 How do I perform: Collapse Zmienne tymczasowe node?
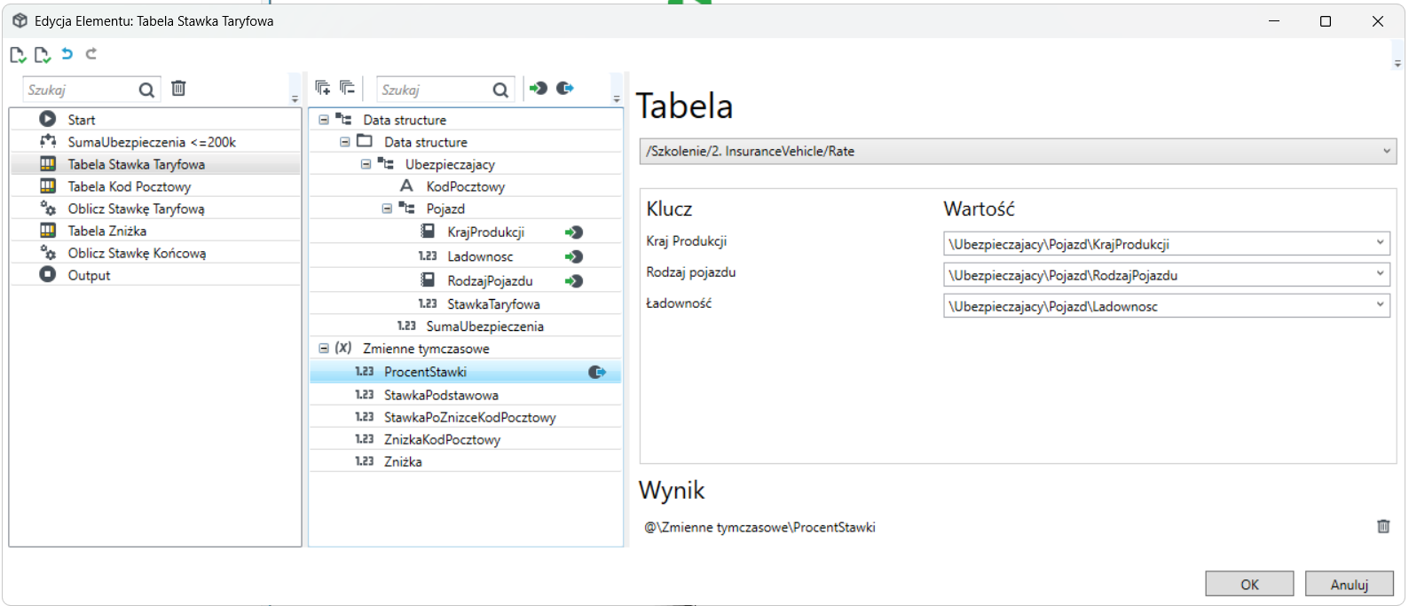(x=324, y=349)
